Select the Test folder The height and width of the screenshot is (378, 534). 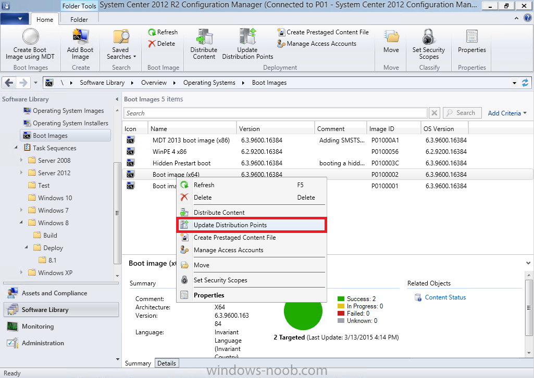[39, 185]
